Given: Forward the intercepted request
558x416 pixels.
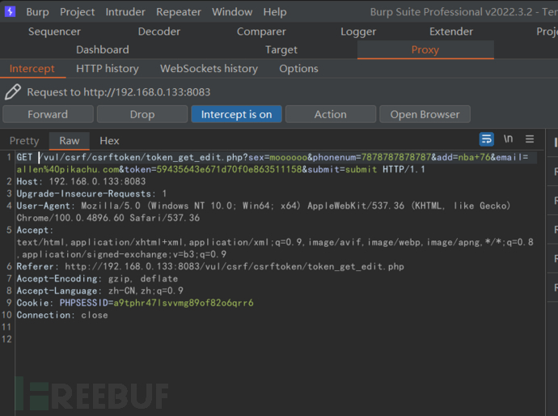Looking at the screenshot, I should [48, 114].
